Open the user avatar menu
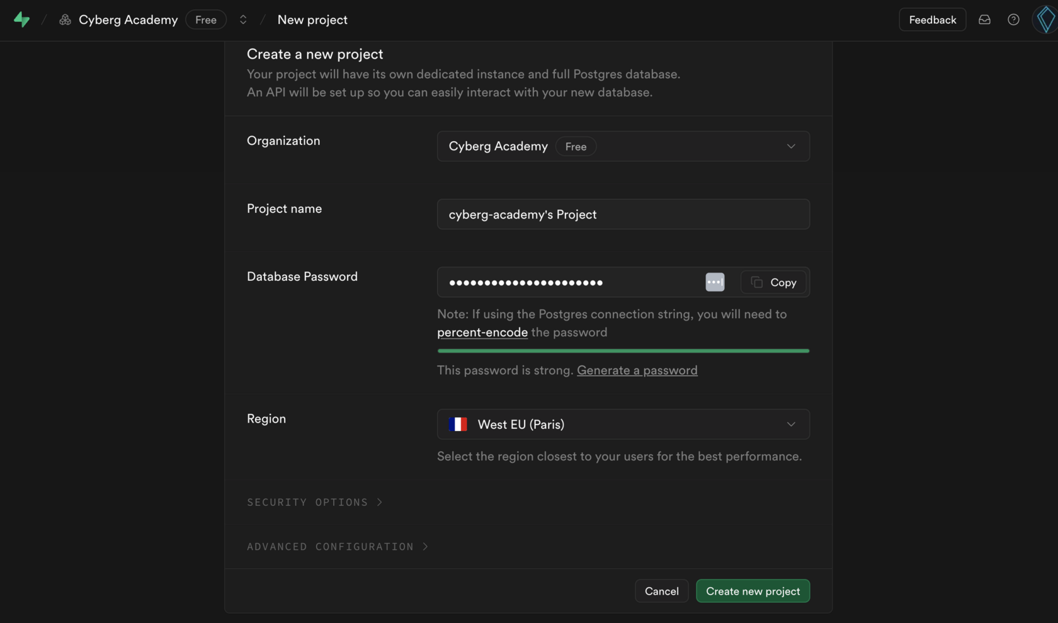This screenshot has height=623, width=1058. pos(1045,20)
